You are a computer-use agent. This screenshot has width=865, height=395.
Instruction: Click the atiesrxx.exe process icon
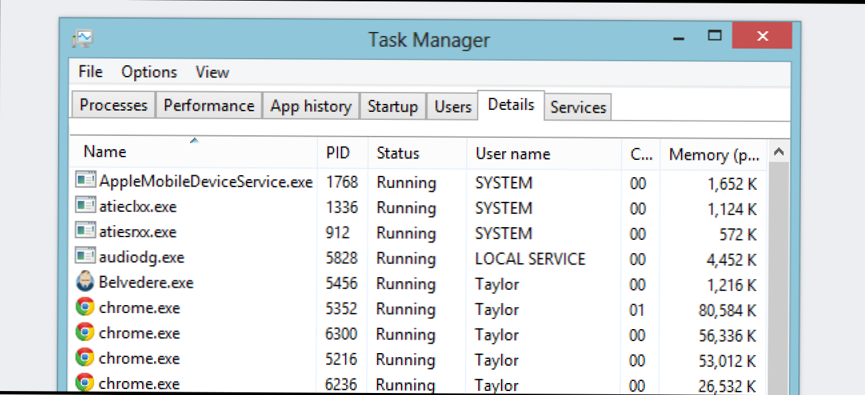pyautogui.click(x=85, y=232)
